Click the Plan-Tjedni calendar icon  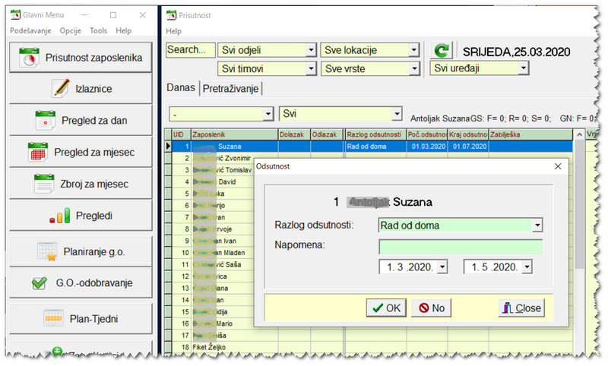click(x=53, y=318)
